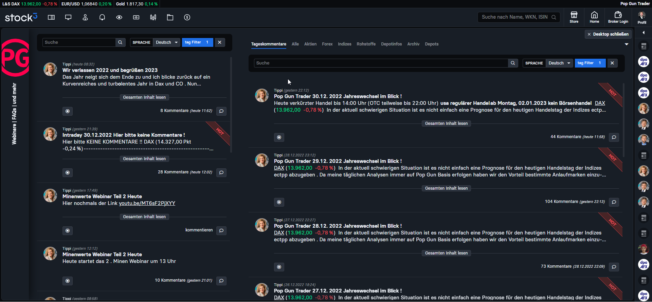Expand the tab row dropdown arrow

point(627,44)
